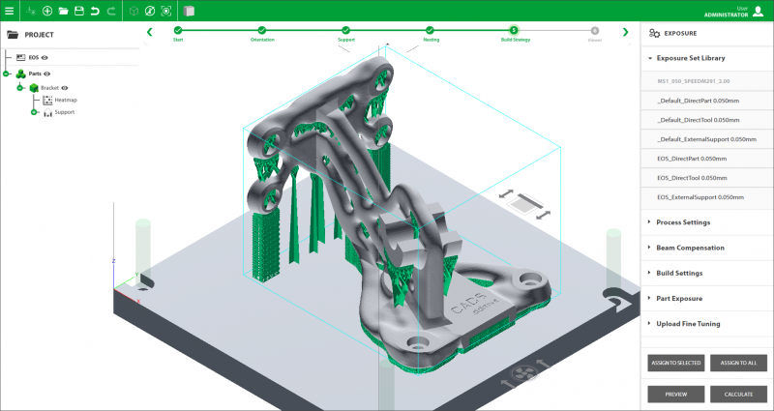
Task: Toggle visibility eye for Bracket
Action: point(65,88)
